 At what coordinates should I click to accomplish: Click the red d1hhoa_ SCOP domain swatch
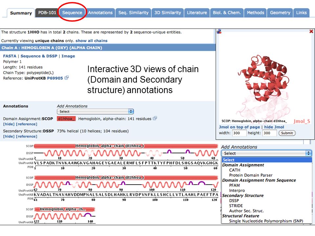[66, 119]
